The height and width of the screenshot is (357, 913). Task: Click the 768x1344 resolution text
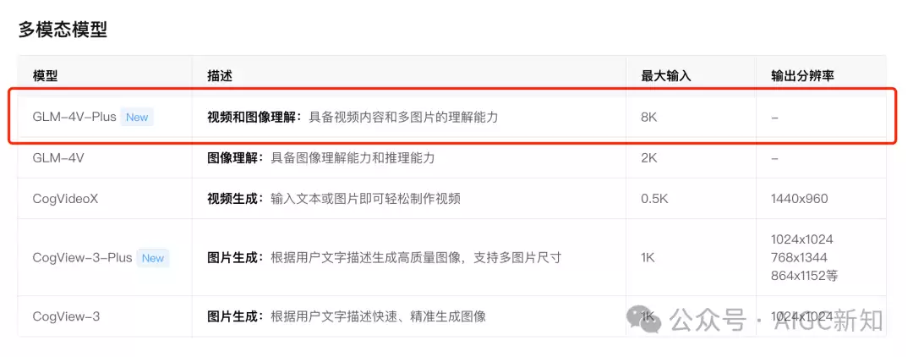coord(799,257)
